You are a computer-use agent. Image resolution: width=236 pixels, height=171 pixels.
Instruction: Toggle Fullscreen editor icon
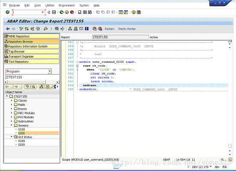coord(81,29)
